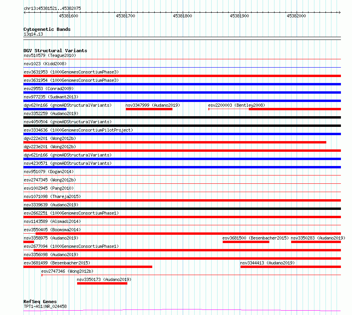Click the 45381800 ruler position label

click(182, 16)
